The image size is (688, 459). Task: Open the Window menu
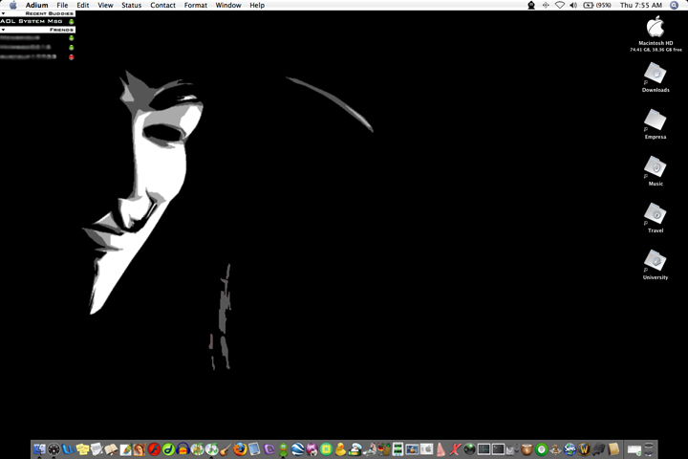228,6
